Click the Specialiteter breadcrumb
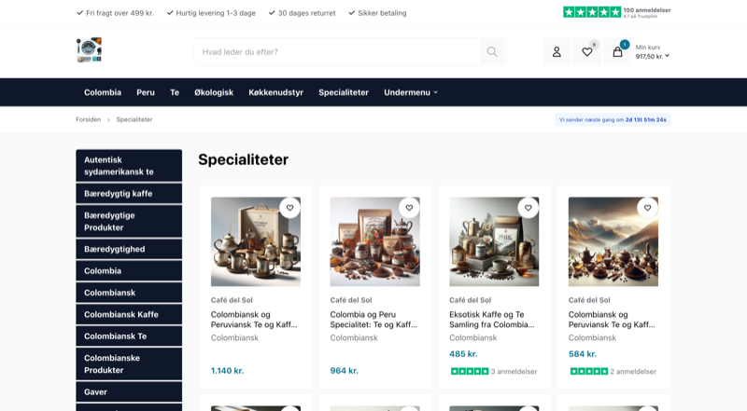 coord(134,119)
